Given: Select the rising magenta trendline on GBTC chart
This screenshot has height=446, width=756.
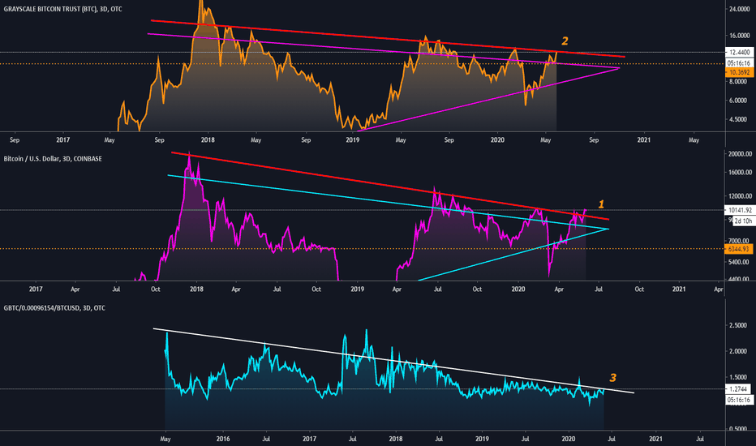Looking at the screenshot, I should [488, 99].
